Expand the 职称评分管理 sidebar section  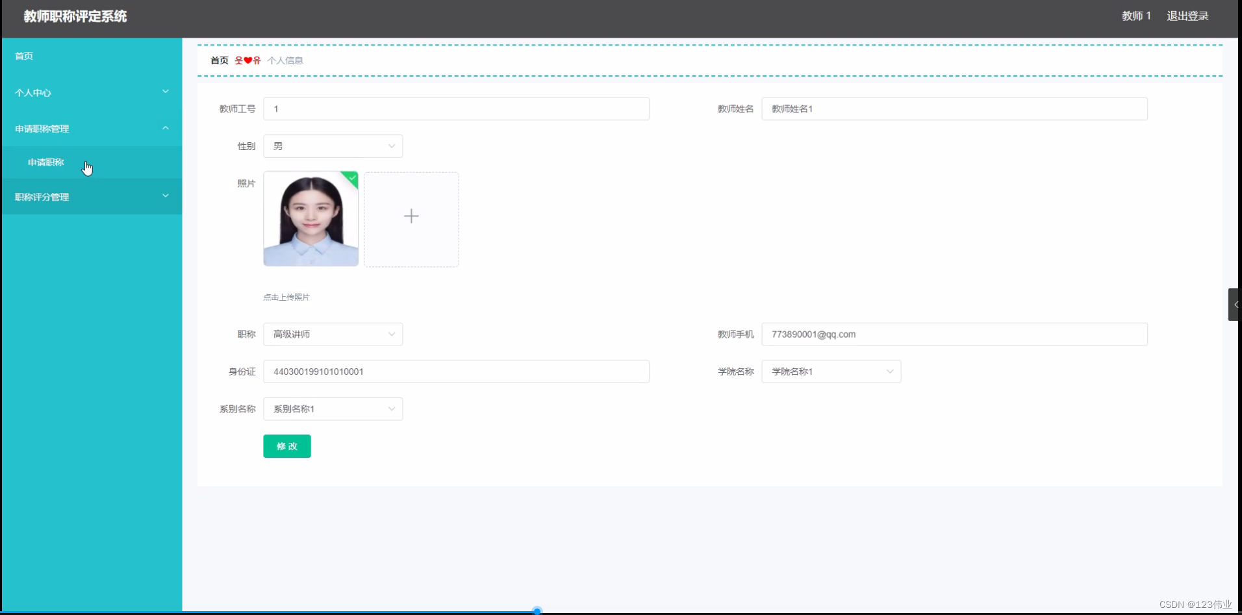pos(91,197)
